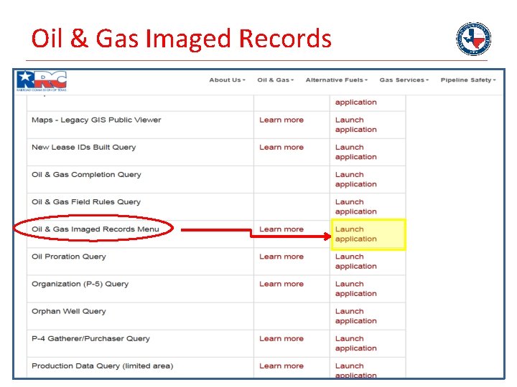Launch application for New Lease IDs Built Query
Screen dimensions: 517x387
tap(355, 152)
